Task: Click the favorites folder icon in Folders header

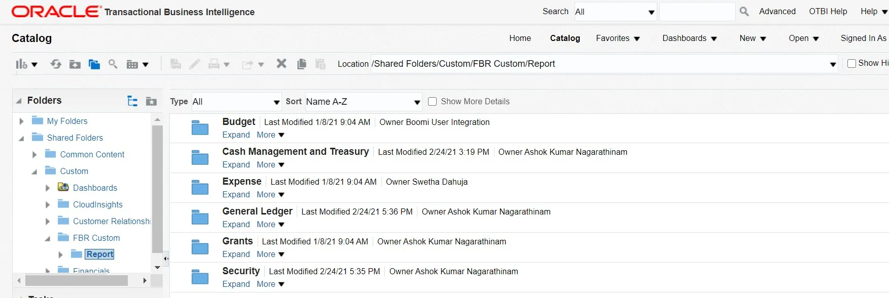Action: point(151,101)
